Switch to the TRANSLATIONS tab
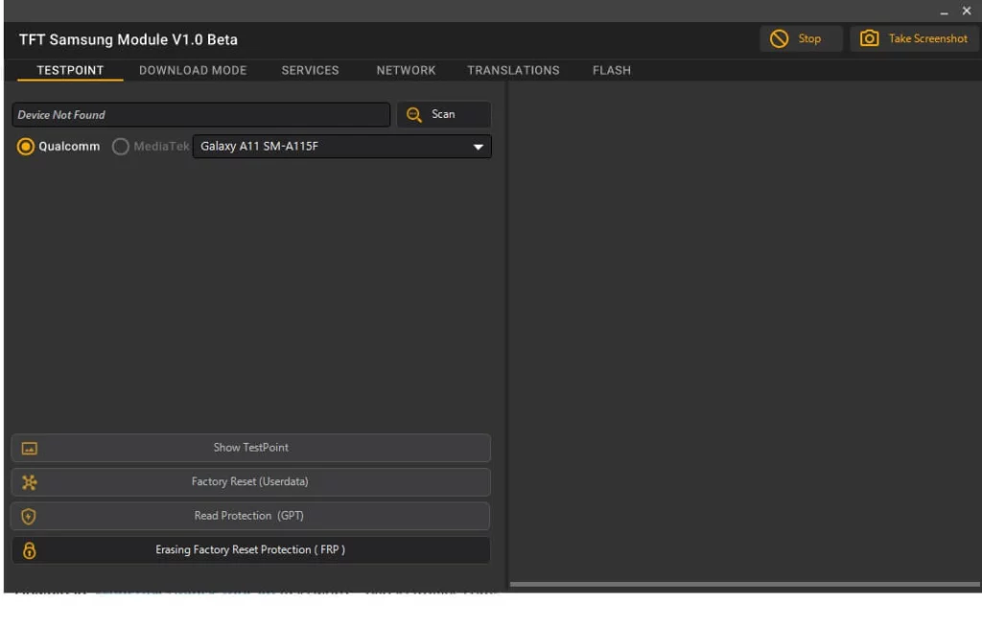This screenshot has height=628, width=982. [513, 70]
